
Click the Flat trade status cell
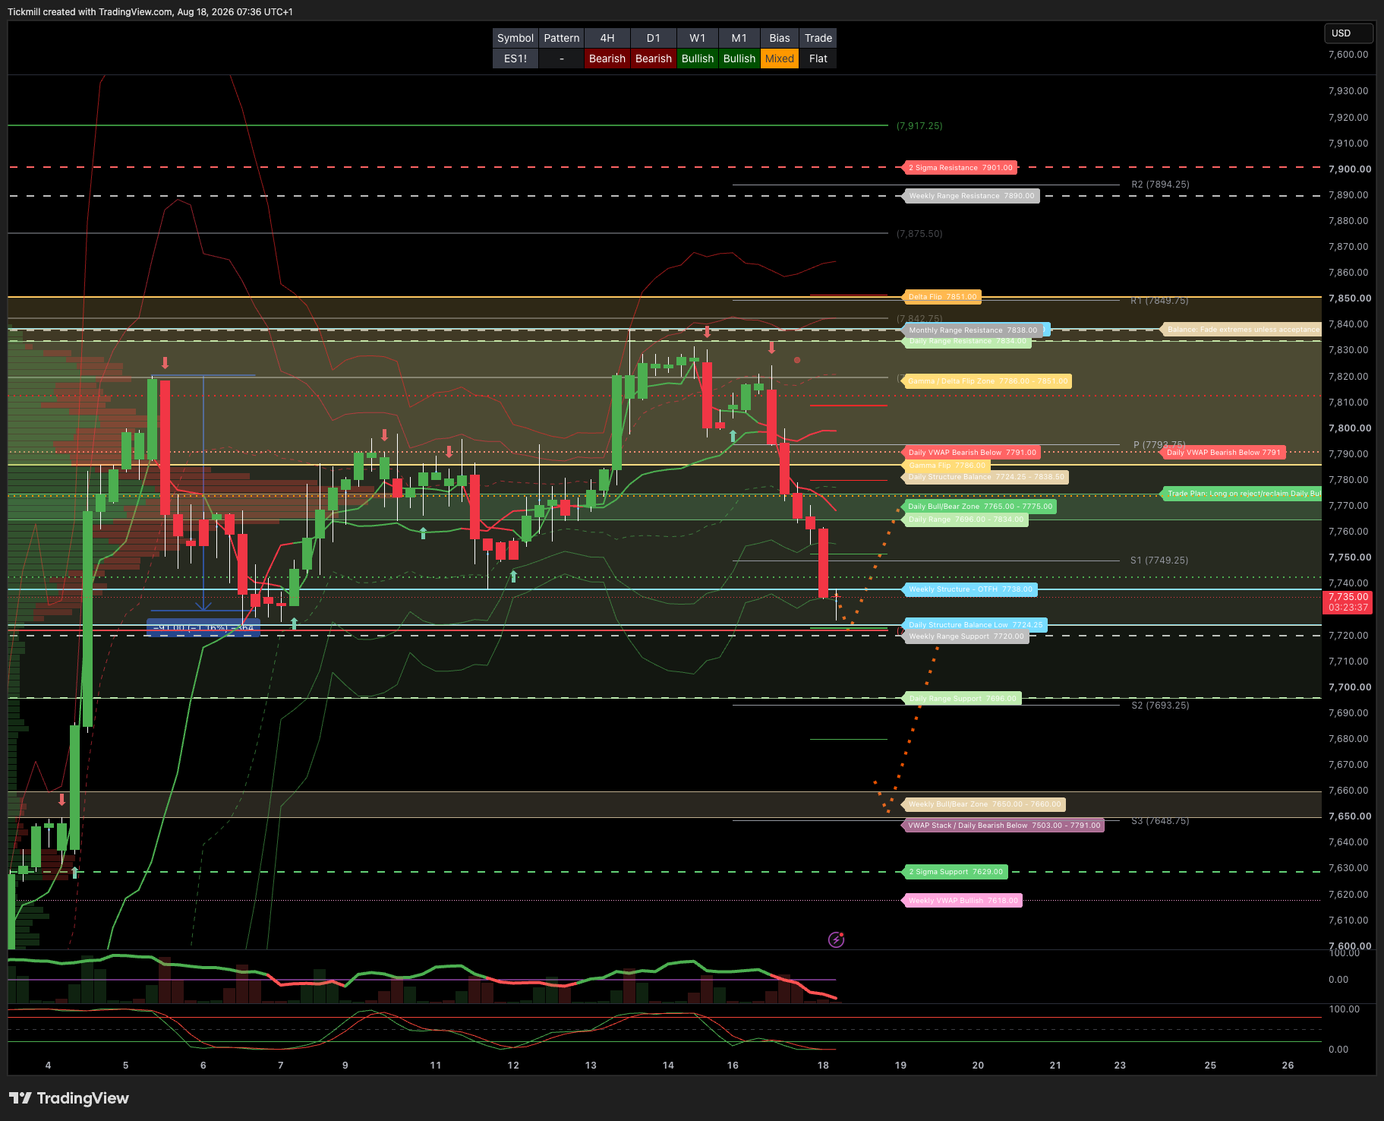[x=818, y=58]
